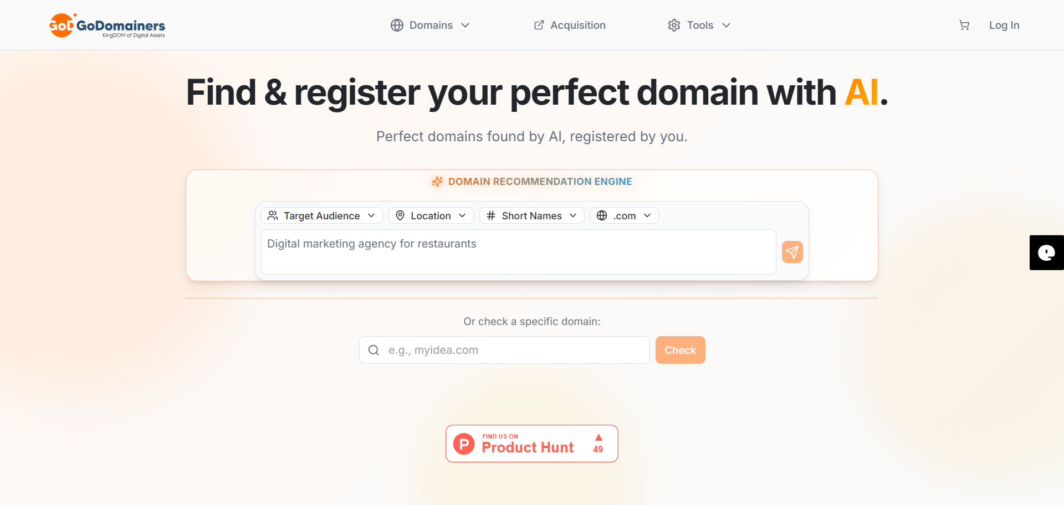The width and height of the screenshot is (1064, 505).
Task: Click the Log In link
Action: [1004, 25]
